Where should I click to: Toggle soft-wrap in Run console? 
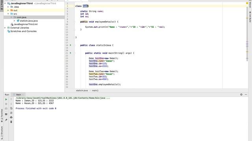(x=11, y=108)
